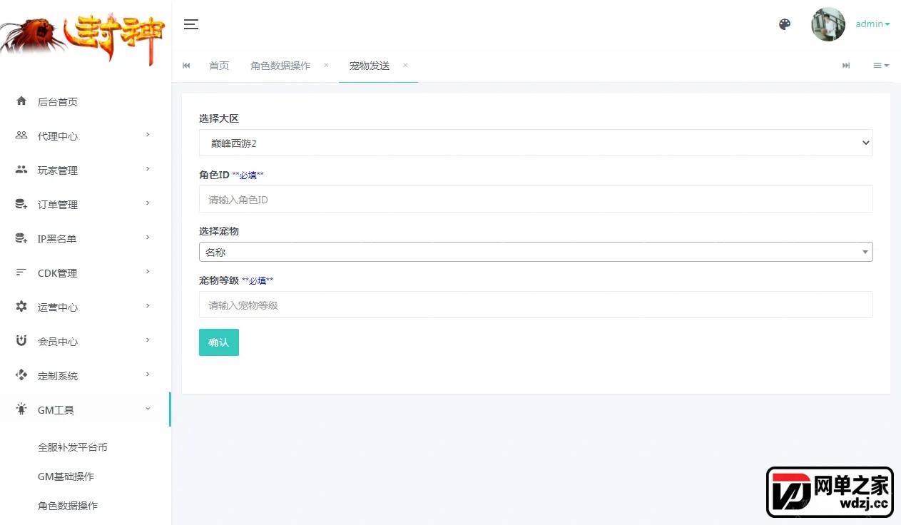Expand the 运营中心 chevron

(148, 306)
